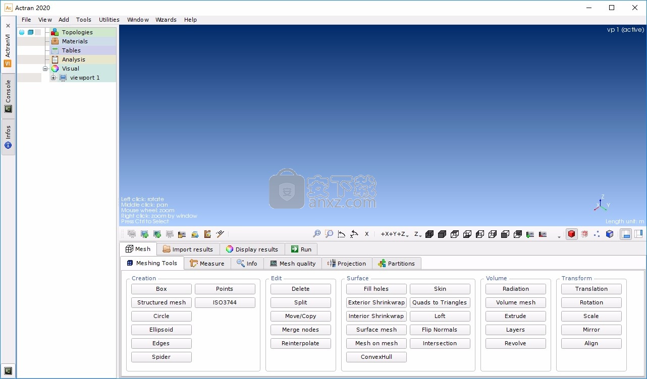Toggle the transparent red cube display mode
This screenshot has width=647, height=379.
coord(584,234)
